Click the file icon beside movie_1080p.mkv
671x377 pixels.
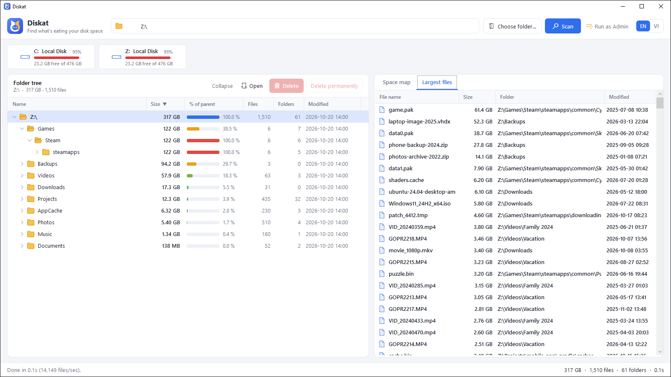382,250
